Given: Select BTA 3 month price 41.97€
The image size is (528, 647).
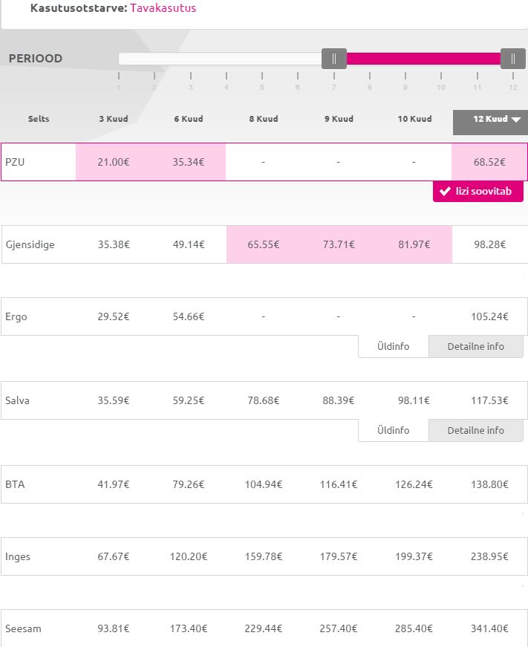Looking at the screenshot, I should pyautogui.click(x=114, y=484).
